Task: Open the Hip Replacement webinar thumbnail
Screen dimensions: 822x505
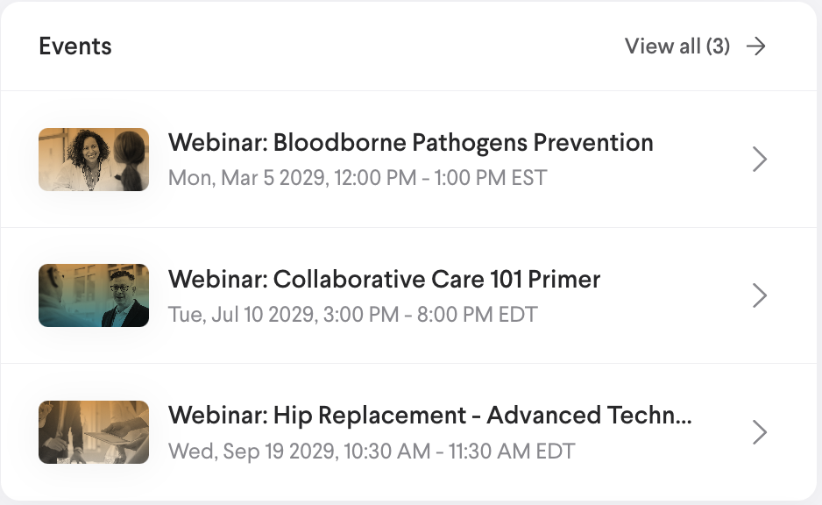Action: pyautogui.click(x=94, y=432)
